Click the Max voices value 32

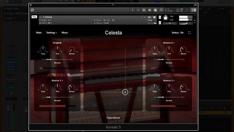pos(113,20)
